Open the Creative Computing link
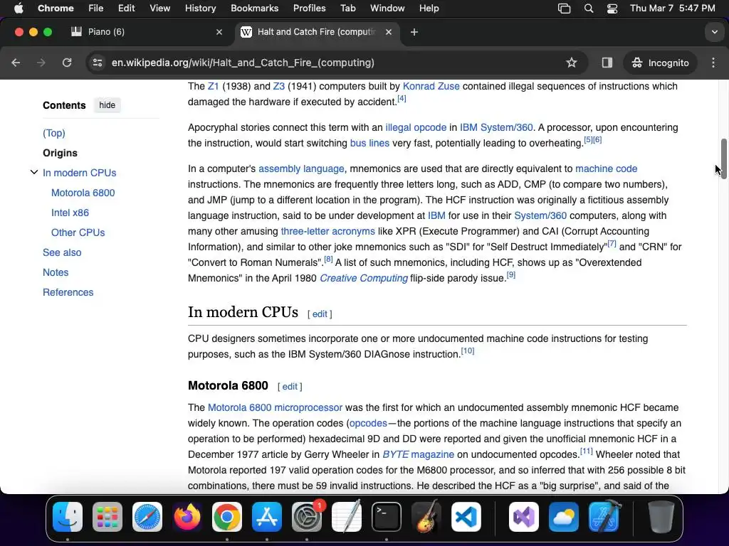 pos(364,278)
